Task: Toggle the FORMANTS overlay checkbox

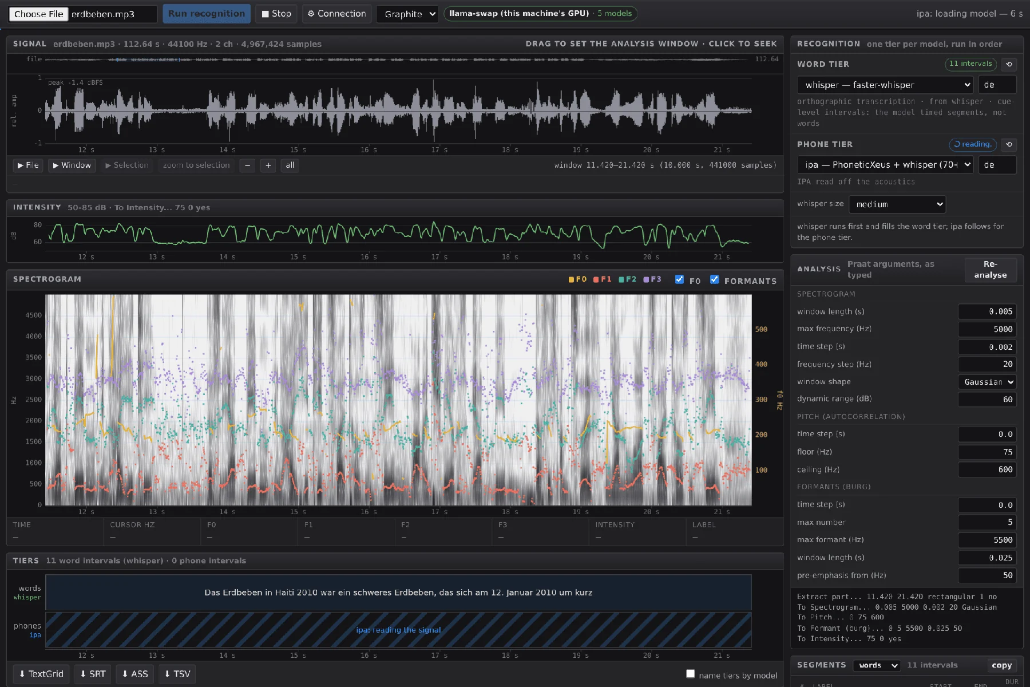Action: click(714, 279)
